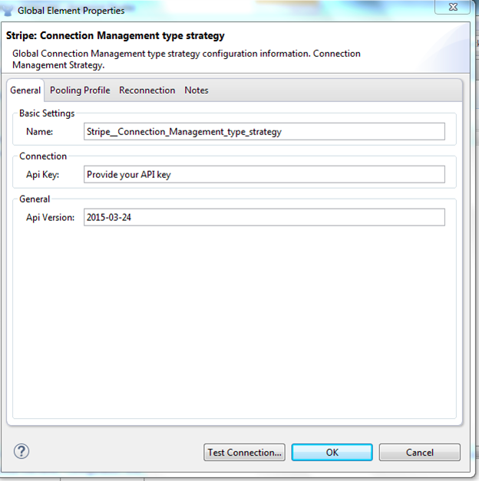Click the 'Basic Settings' group heading
The height and width of the screenshot is (481, 479).
(x=47, y=114)
